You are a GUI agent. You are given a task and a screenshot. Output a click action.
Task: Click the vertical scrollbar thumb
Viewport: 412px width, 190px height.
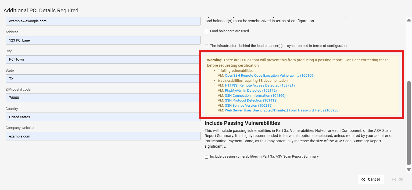[409, 123]
